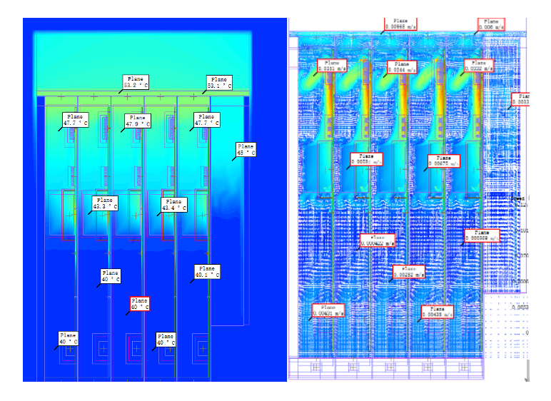Screen dimensions: 551x401
Task: Select the 0.00438 m/s plane label
Action: [x=437, y=310]
